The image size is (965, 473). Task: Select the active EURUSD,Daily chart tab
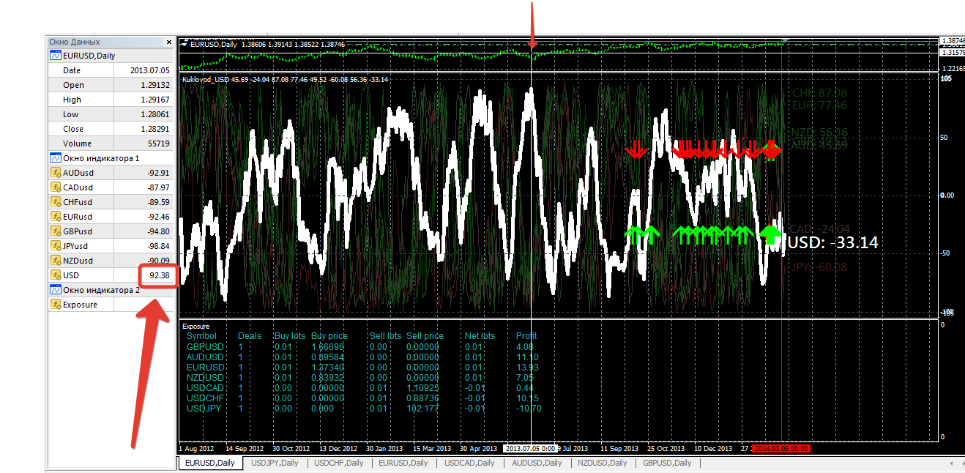210,463
